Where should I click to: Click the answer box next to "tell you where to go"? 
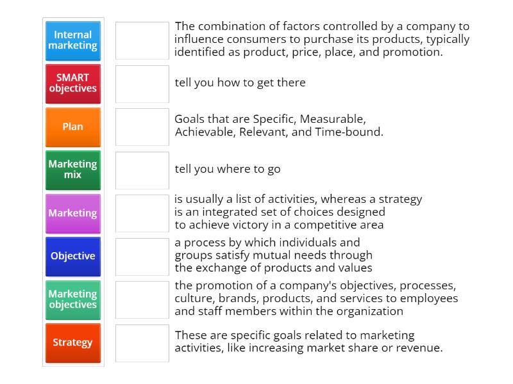(x=141, y=170)
